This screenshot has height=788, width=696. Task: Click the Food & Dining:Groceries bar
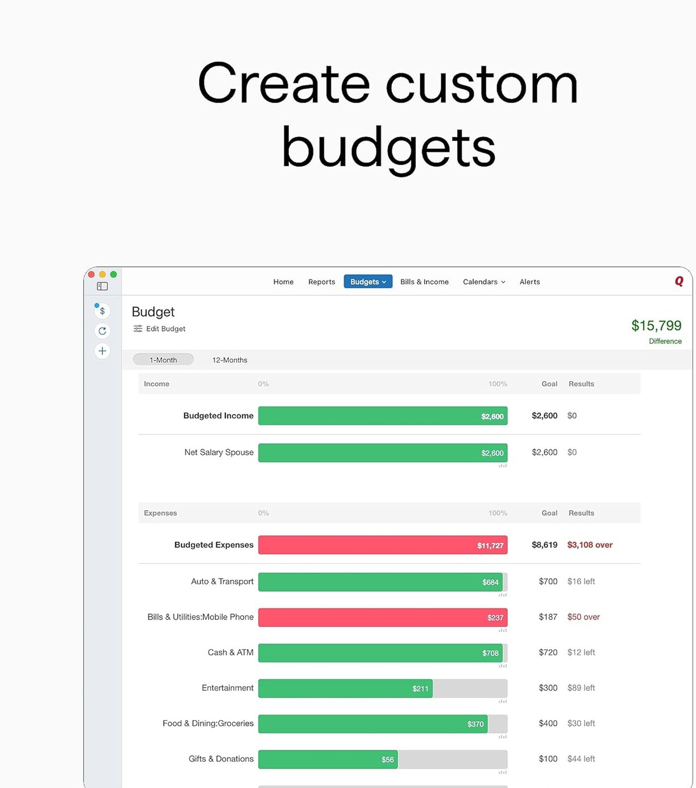tap(383, 724)
